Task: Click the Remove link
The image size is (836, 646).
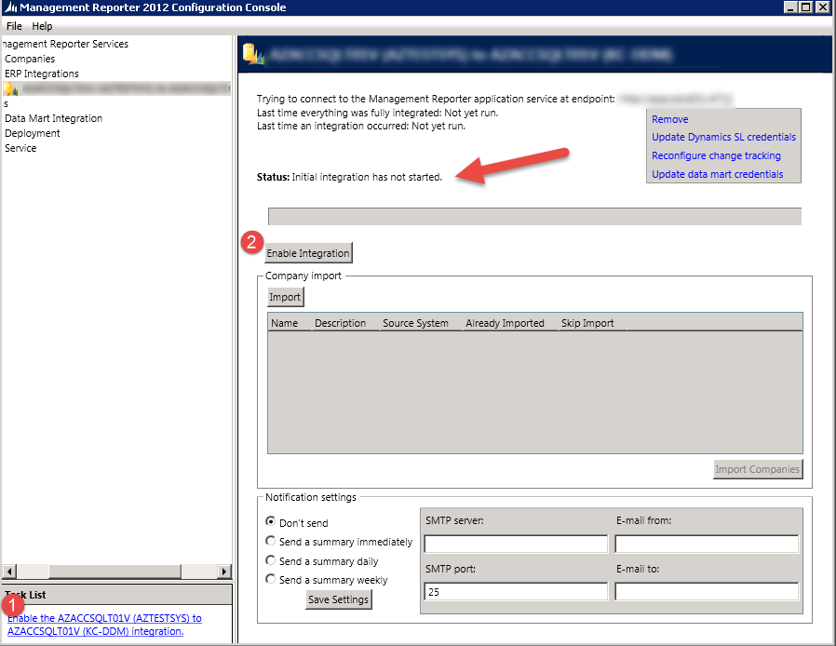Action: (x=670, y=119)
